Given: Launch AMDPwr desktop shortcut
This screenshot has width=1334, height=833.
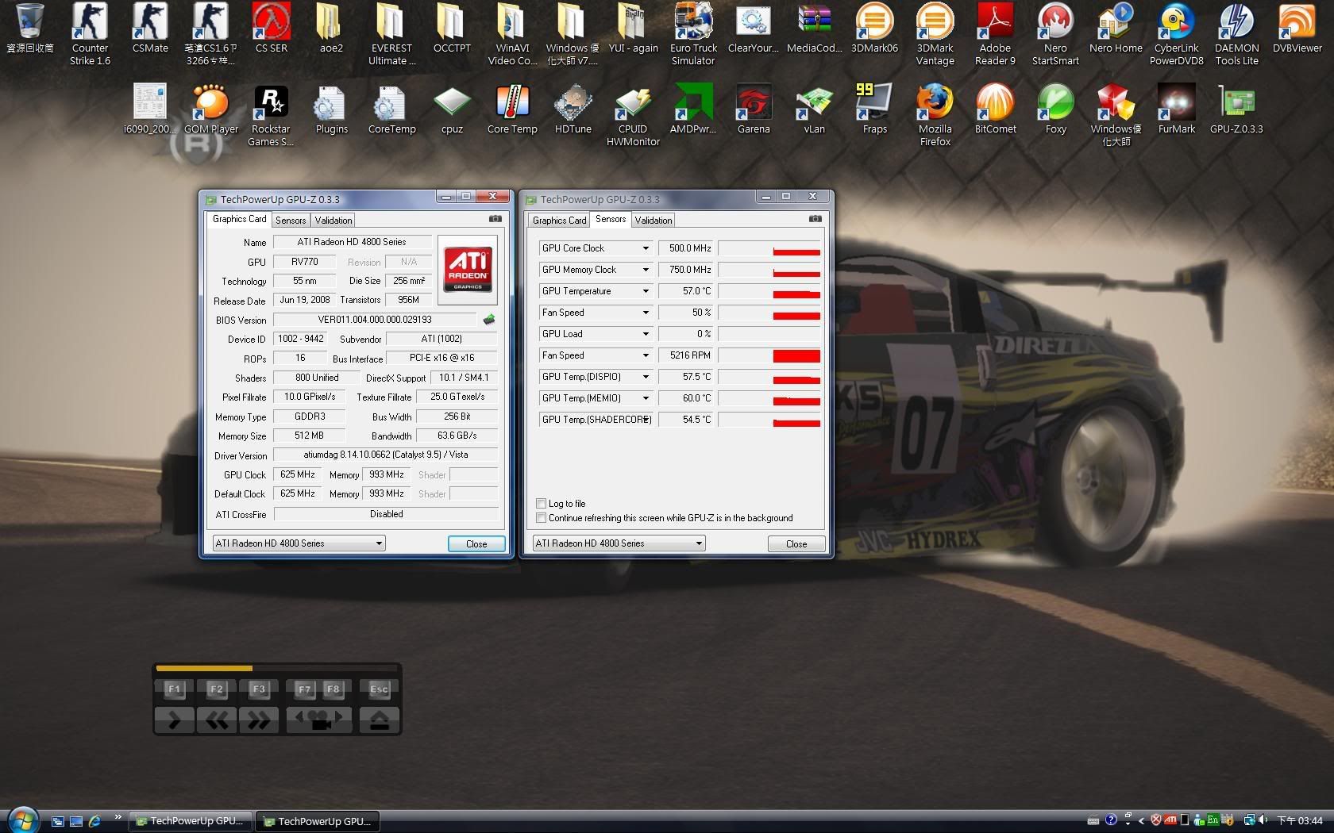Looking at the screenshot, I should 693,109.
